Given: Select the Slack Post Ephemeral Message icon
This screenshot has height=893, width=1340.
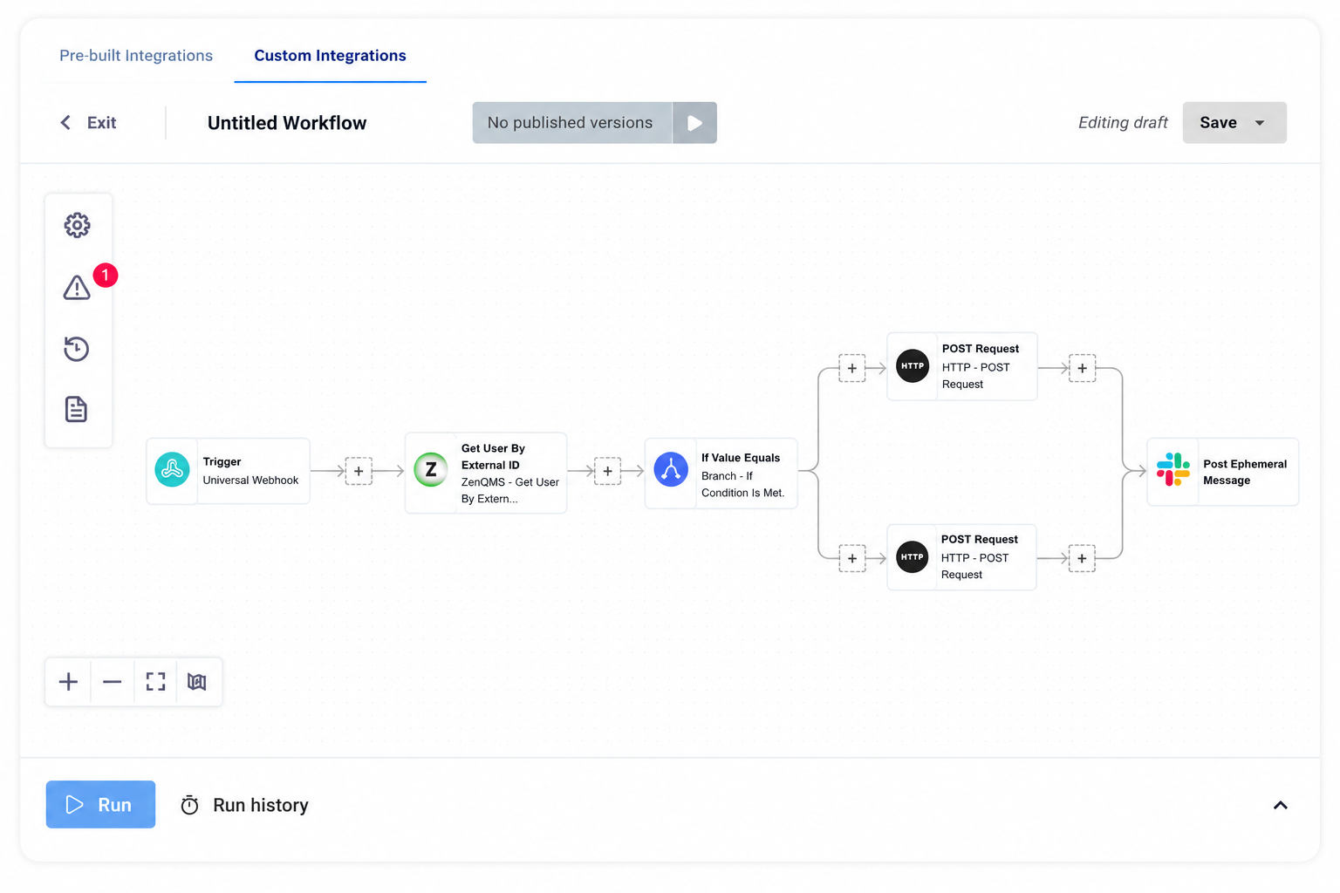Looking at the screenshot, I should [1173, 469].
